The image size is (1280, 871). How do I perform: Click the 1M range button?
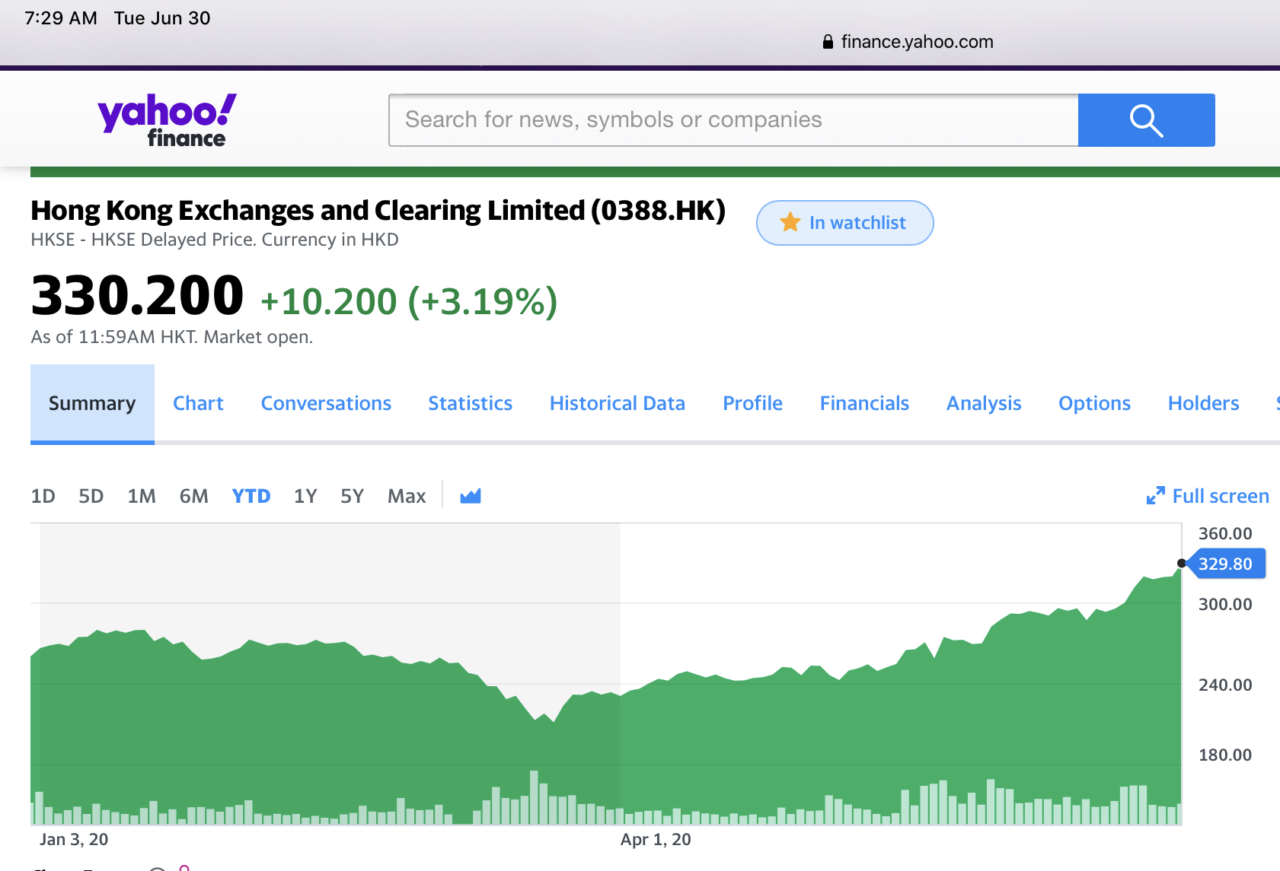tap(142, 496)
